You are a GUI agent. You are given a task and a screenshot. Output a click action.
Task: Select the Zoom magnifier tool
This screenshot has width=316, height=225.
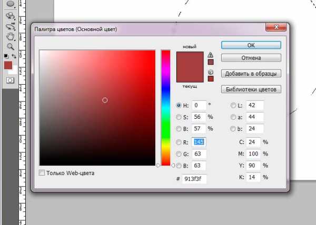[9, 46]
